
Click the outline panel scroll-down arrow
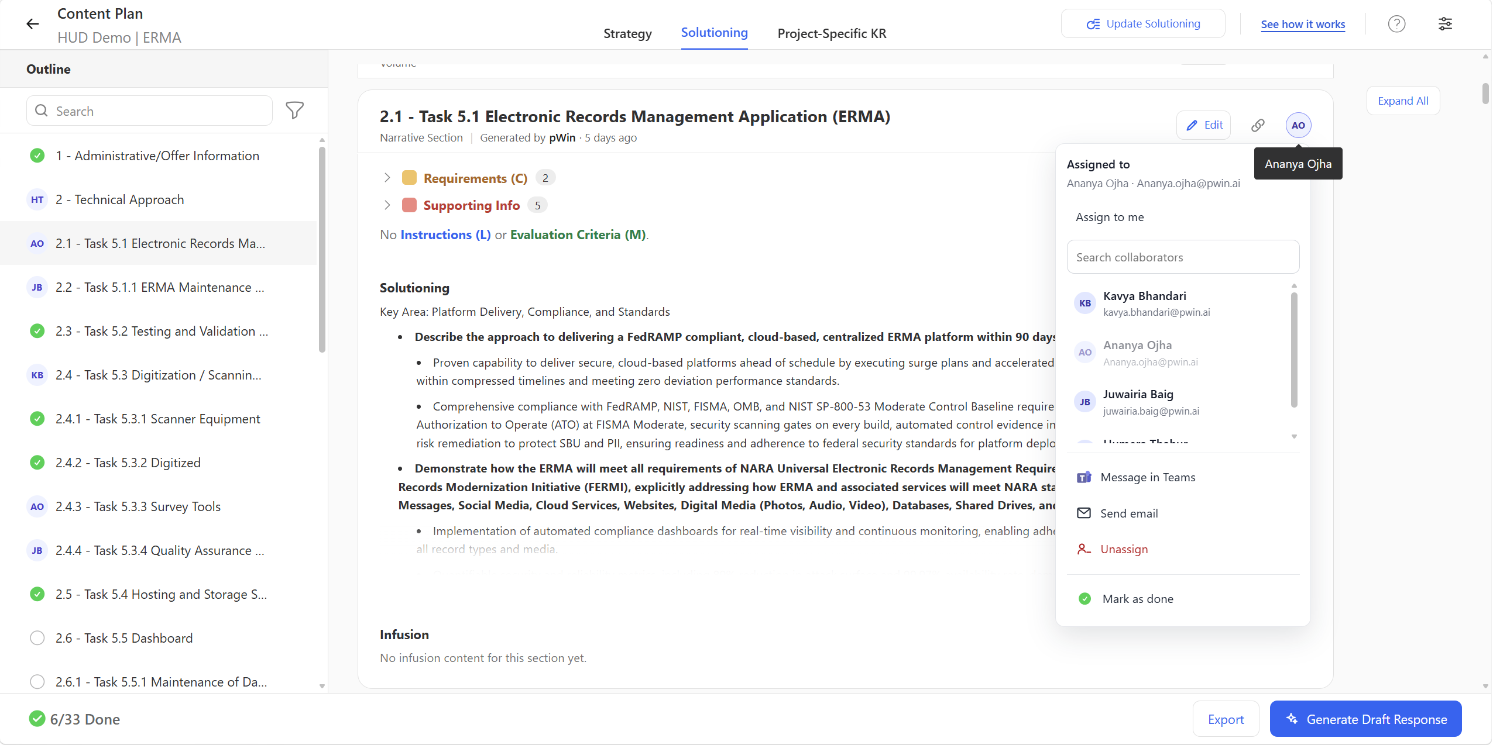click(x=322, y=686)
